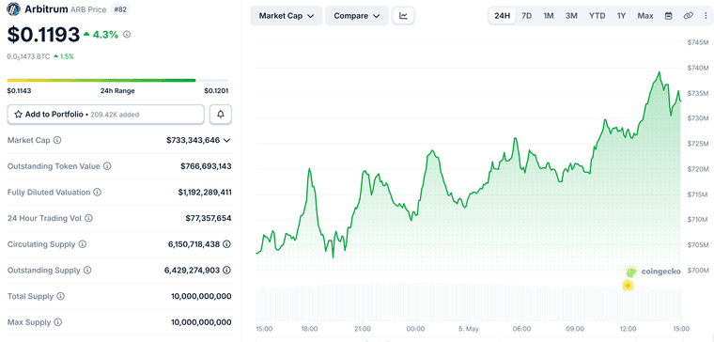Open info icon beside 6,429,274,903 value

(226, 270)
